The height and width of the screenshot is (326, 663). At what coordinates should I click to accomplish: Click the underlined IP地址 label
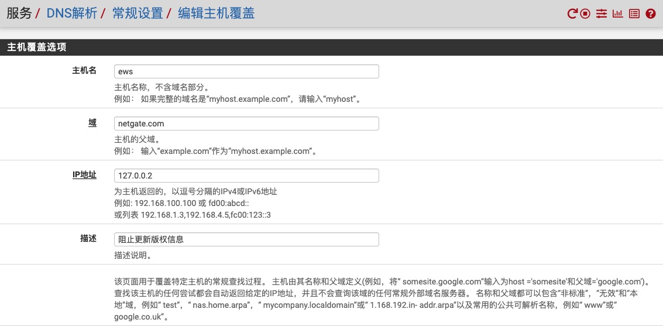click(x=84, y=175)
